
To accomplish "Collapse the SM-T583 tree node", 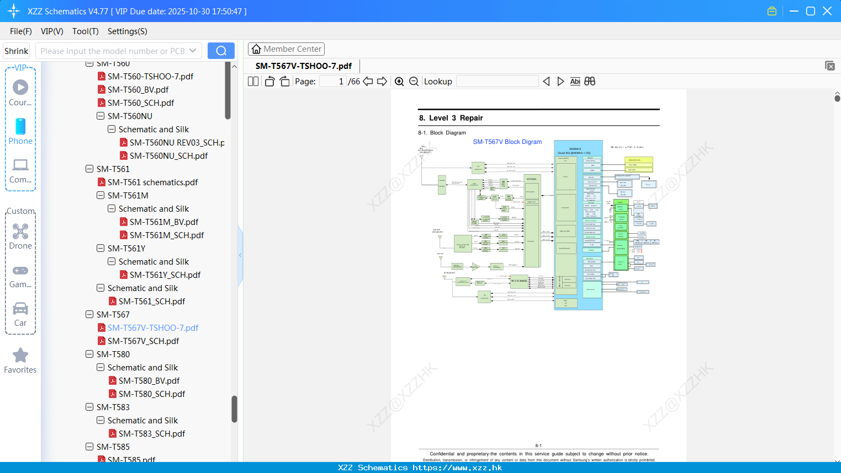I will 89,407.
